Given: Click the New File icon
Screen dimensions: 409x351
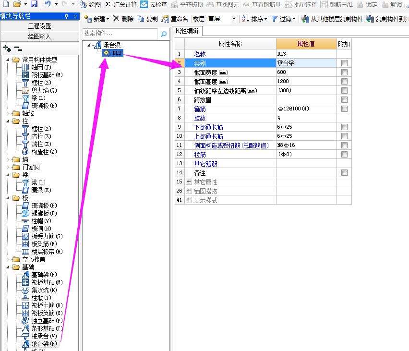Looking at the screenshot, I should (x=5, y=4).
